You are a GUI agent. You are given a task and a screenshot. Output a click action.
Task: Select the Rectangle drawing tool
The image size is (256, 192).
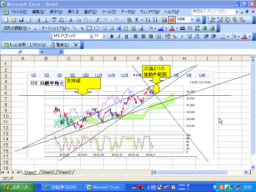pyautogui.click(x=89, y=28)
